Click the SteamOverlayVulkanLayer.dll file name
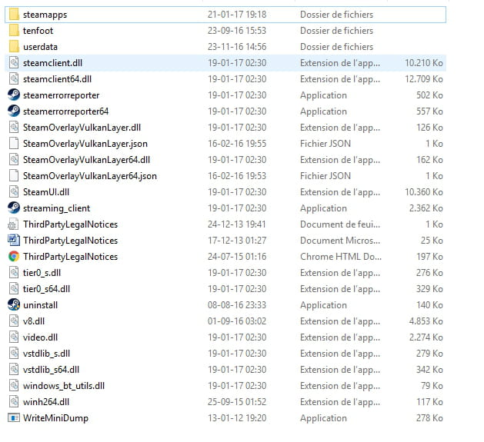The image size is (484, 442). click(x=82, y=128)
